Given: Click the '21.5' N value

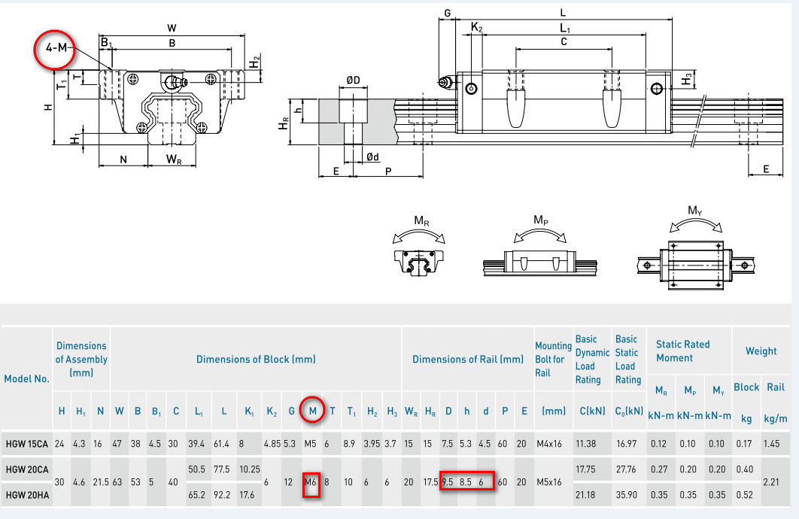Looking at the screenshot, I should click(101, 482).
